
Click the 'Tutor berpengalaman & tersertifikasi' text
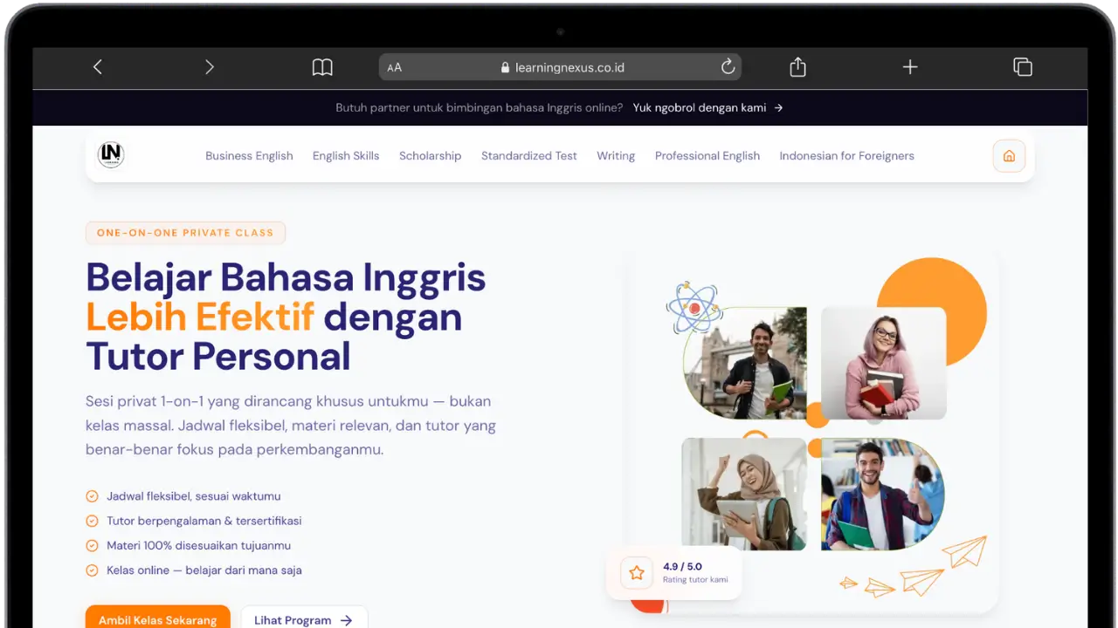[204, 521]
